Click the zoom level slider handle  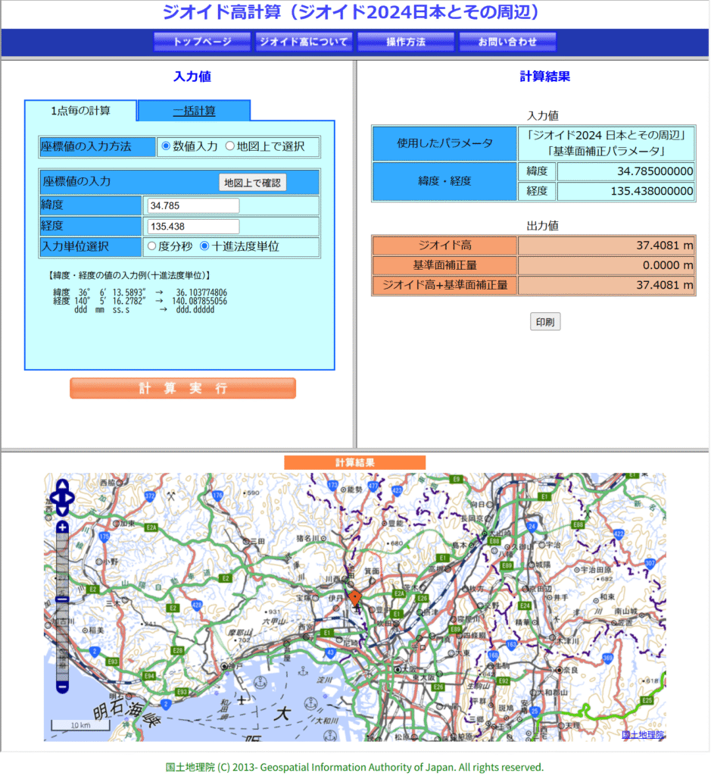tap(62, 599)
